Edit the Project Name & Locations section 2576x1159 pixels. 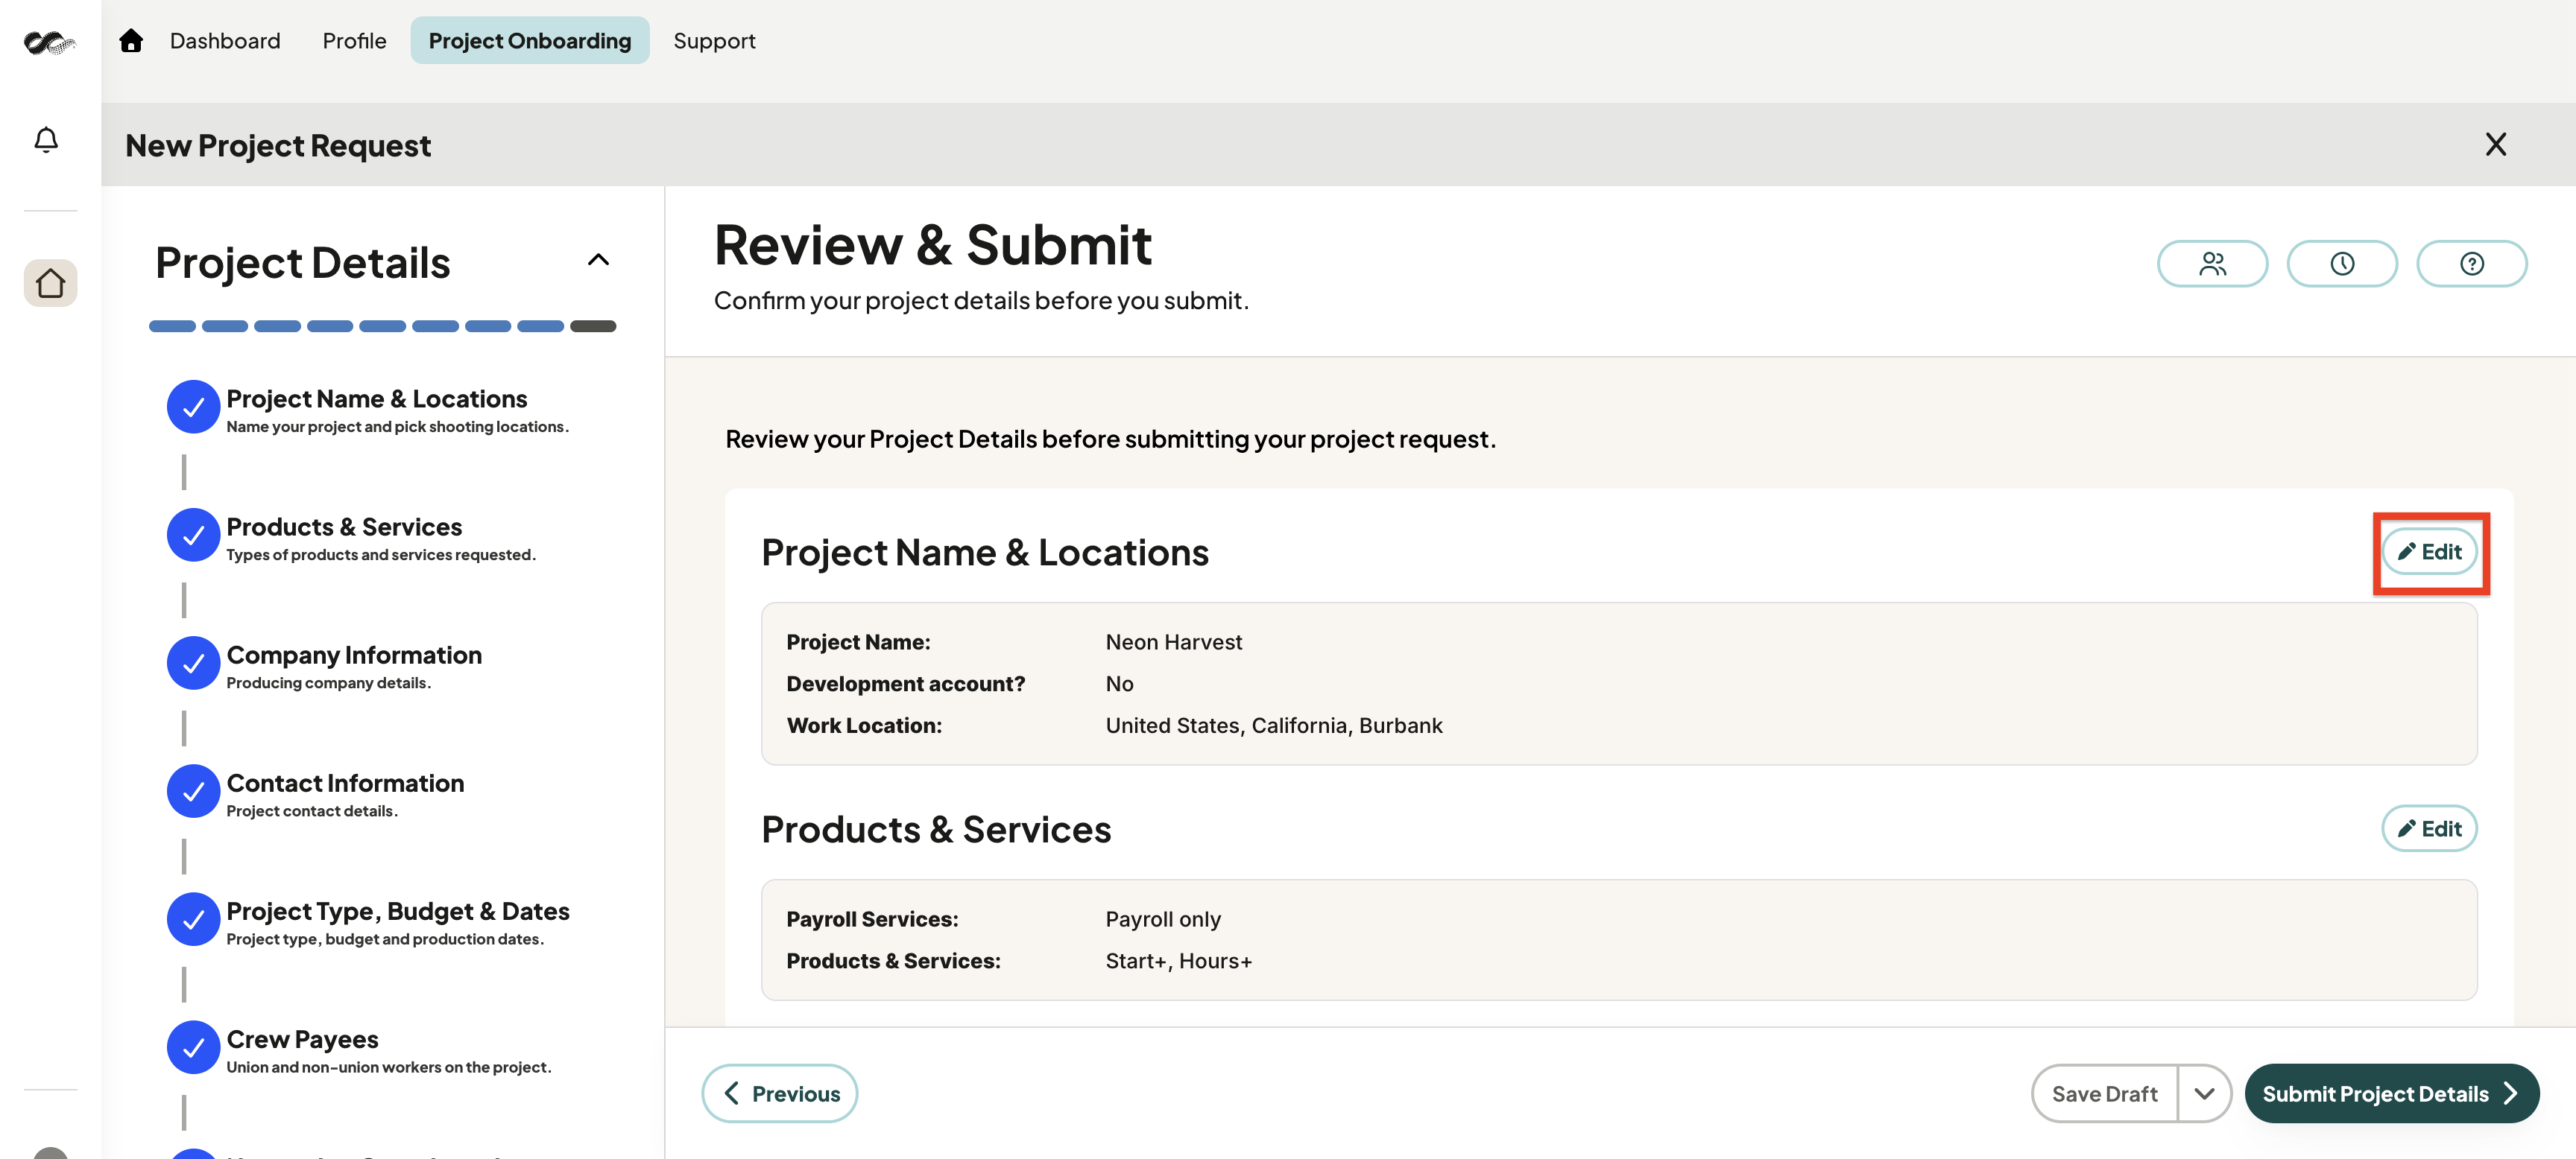(x=2429, y=551)
